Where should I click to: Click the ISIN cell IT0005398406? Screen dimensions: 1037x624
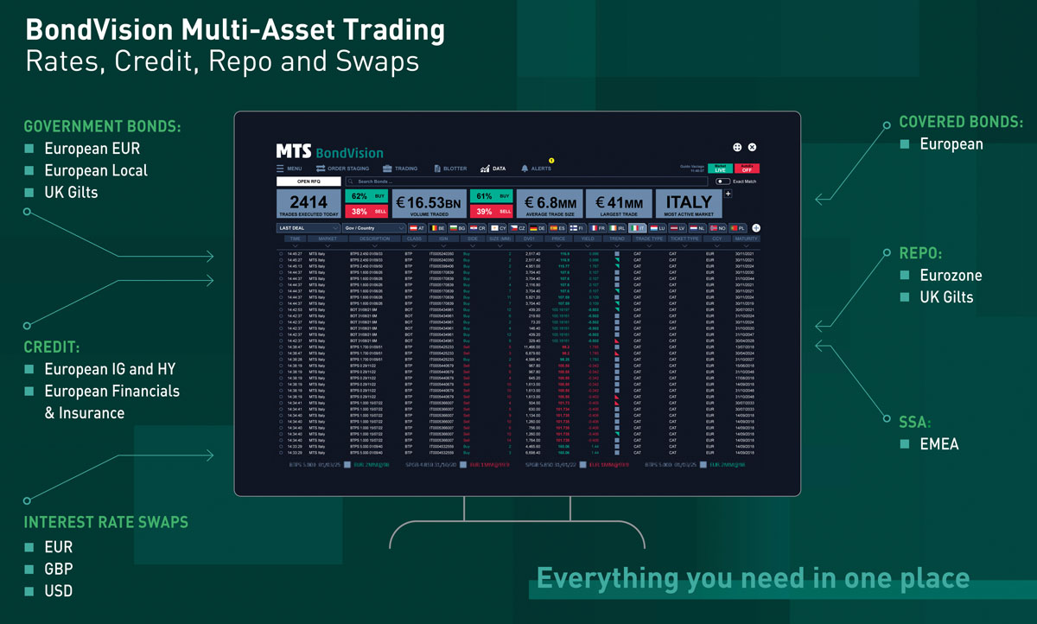pyautogui.click(x=441, y=265)
